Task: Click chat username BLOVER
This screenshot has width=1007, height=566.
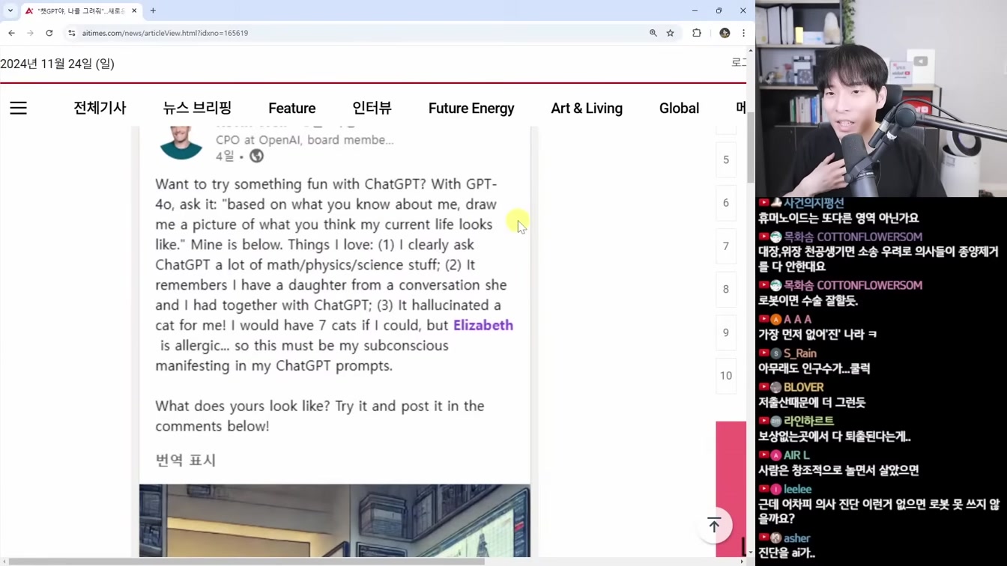Action: [803, 387]
